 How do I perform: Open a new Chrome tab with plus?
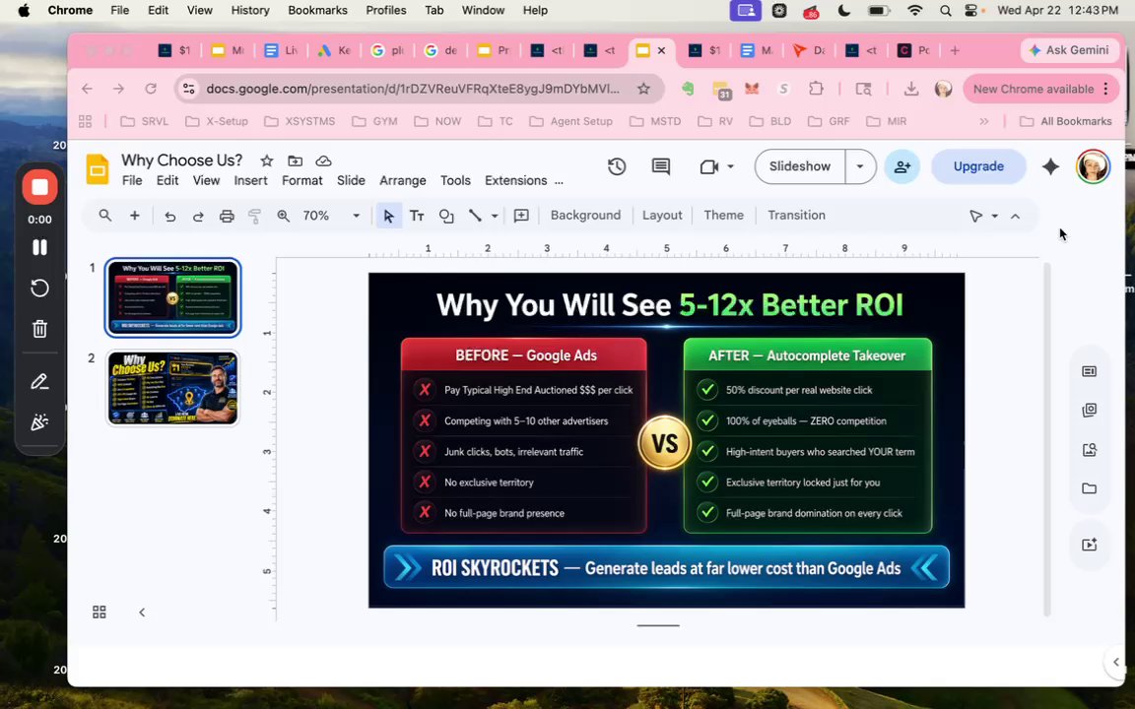coord(955,50)
